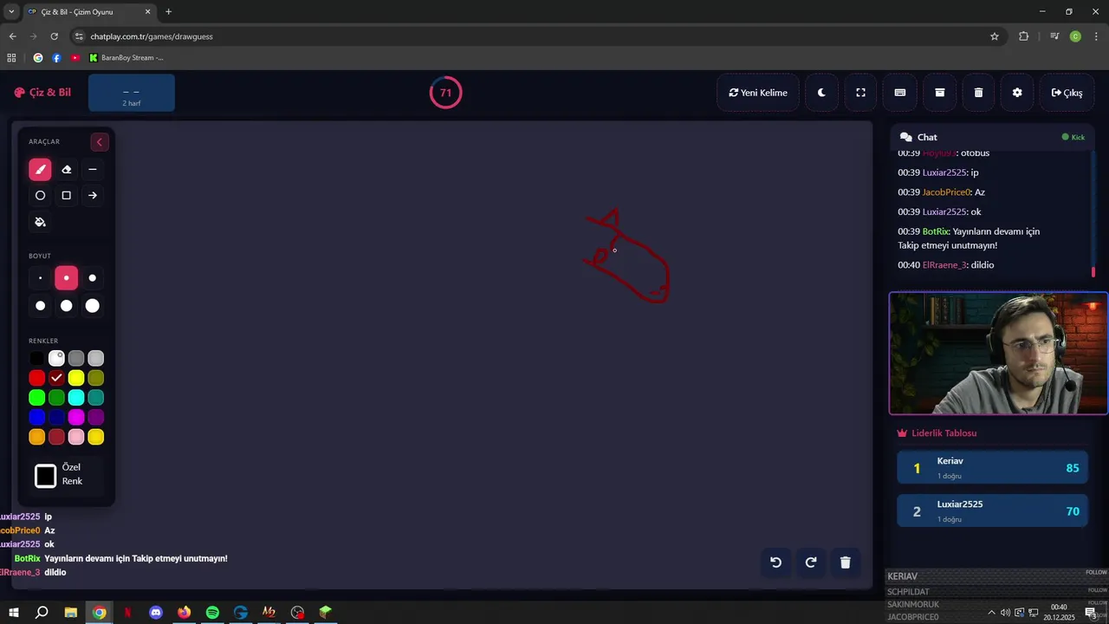This screenshot has width=1109, height=624.
Task: Close the Çiz & Bil tab
Action: 148,12
